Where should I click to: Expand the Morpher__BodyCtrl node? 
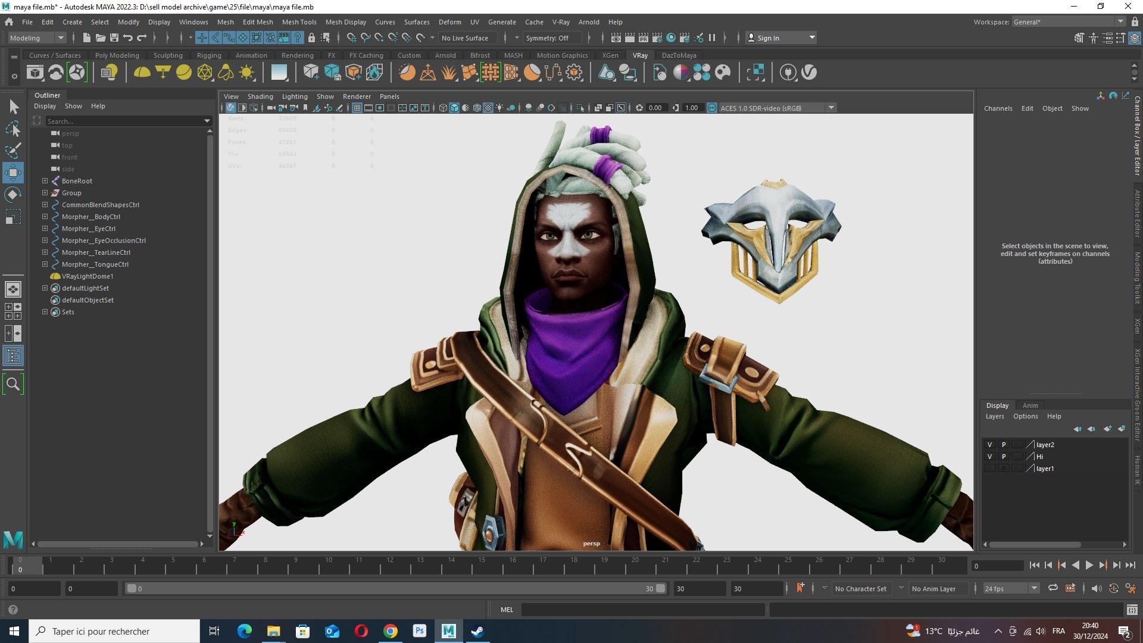pos(45,217)
